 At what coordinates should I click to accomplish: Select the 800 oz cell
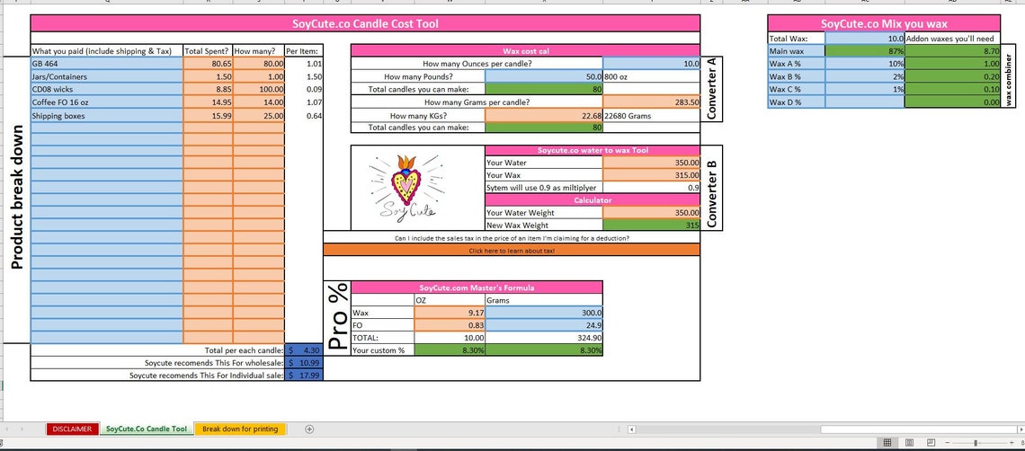pyautogui.click(x=651, y=76)
